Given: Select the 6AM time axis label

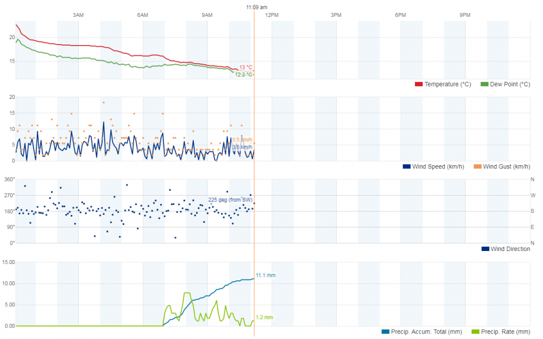Looking at the screenshot, I should (143, 15).
